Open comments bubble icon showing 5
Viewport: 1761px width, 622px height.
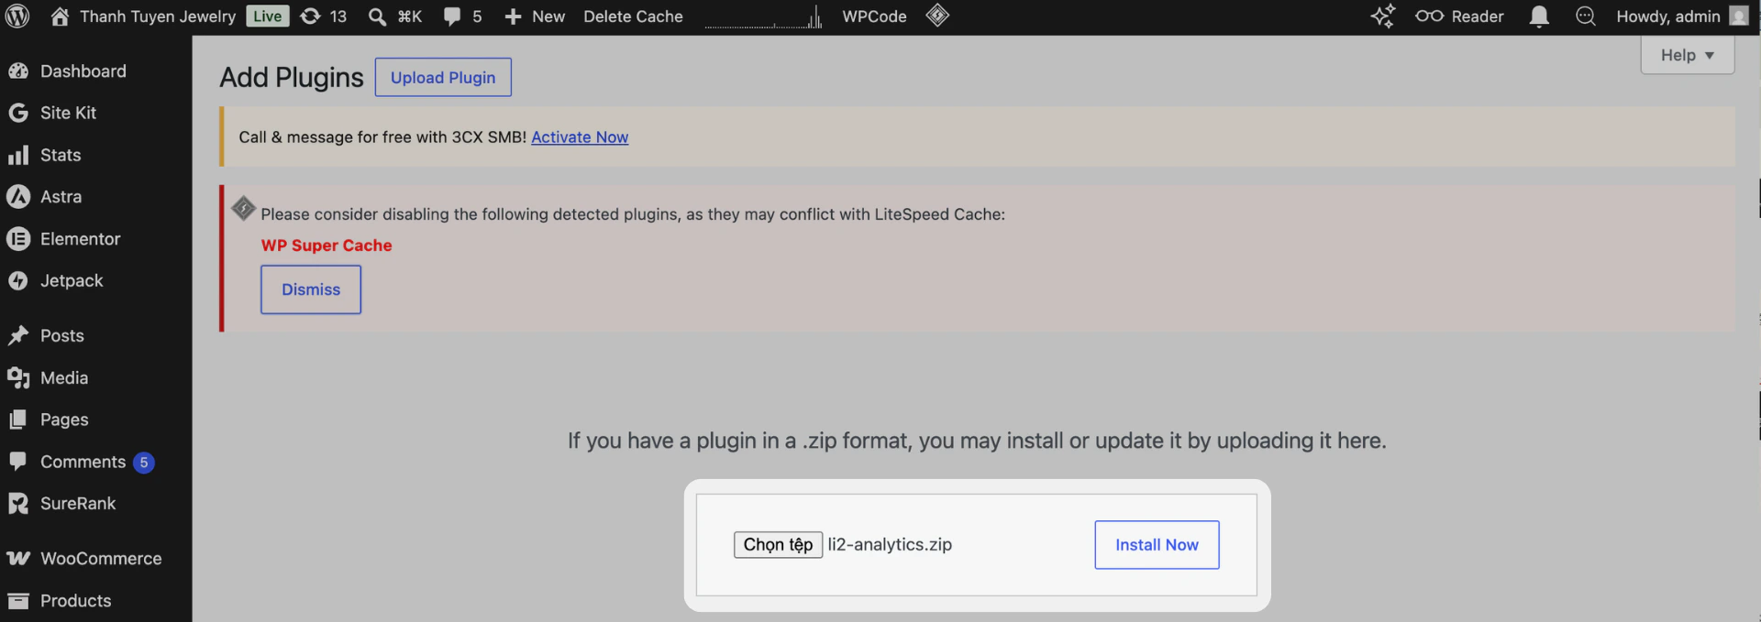452,16
